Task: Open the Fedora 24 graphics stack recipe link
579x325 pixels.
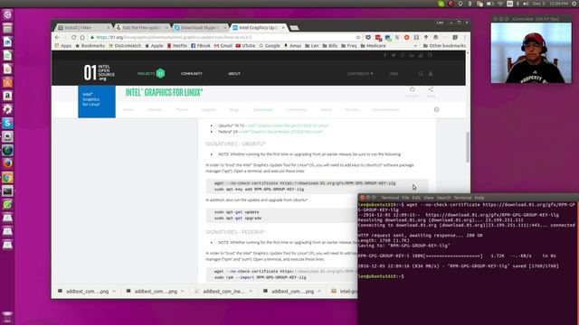Action: click(281, 132)
